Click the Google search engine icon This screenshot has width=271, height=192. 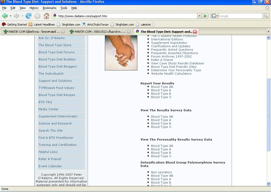coord(214,16)
